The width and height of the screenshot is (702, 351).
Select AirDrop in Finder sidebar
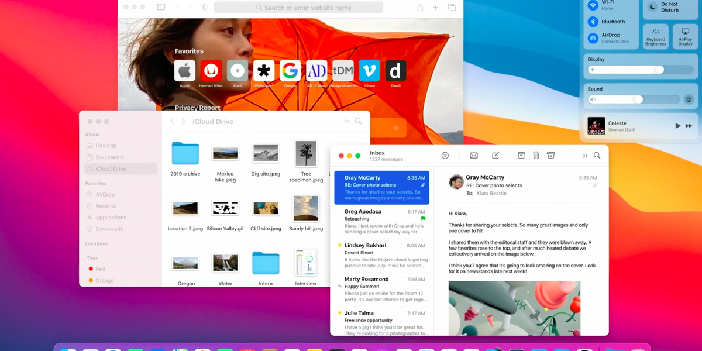pos(121,194)
